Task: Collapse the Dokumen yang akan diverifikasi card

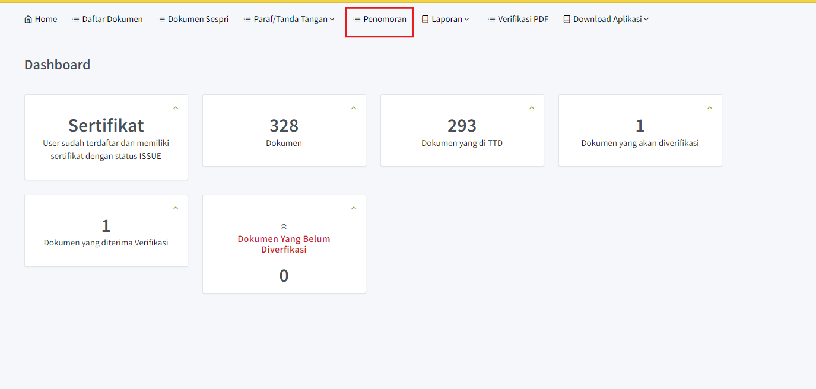Action: tap(710, 108)
